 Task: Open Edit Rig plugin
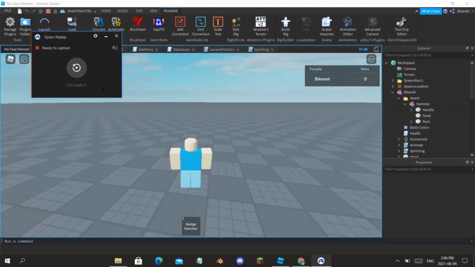pyautogui.click(x=236, y=26)
